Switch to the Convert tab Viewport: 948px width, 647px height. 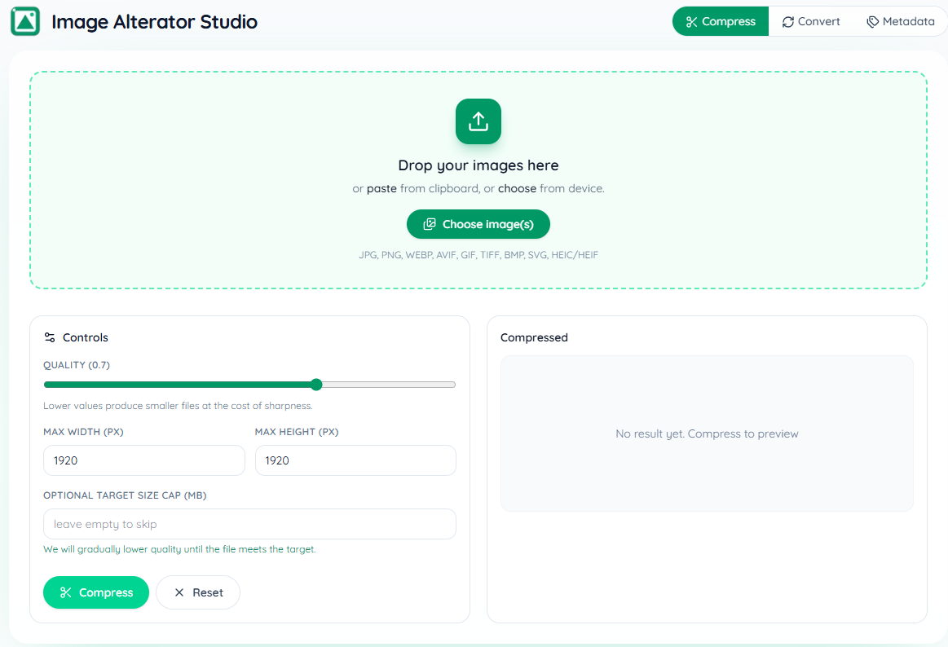(x=810, y=21)
